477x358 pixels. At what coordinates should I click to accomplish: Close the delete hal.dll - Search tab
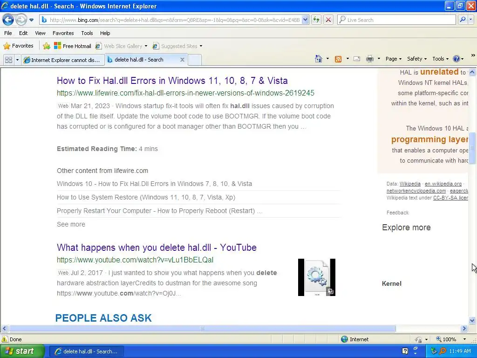click(x=182, y=60)
